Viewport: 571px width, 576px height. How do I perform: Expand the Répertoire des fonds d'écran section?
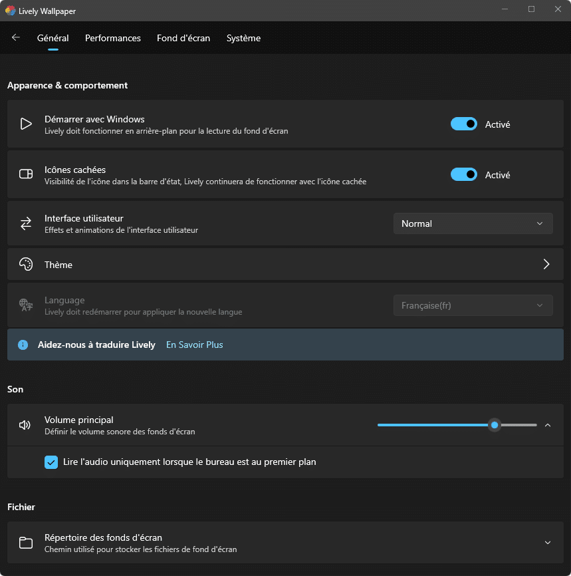[x=548, y=543]
